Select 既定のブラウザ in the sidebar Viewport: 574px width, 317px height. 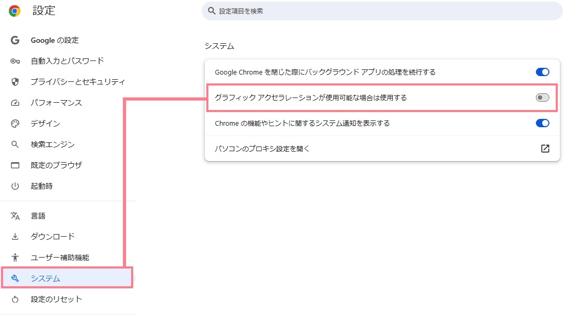tap(56, 165)
